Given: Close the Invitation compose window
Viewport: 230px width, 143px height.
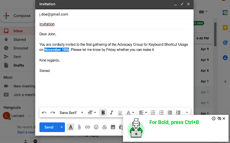Looking at the screenshot, I should pyautogui.click(x=188, y=4).
